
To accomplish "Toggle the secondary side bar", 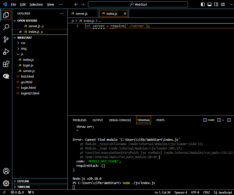I will pyautogui.click(x=216, y=4).
